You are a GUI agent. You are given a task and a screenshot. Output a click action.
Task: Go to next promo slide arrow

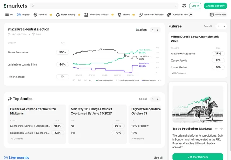click(x=221, y=129)
